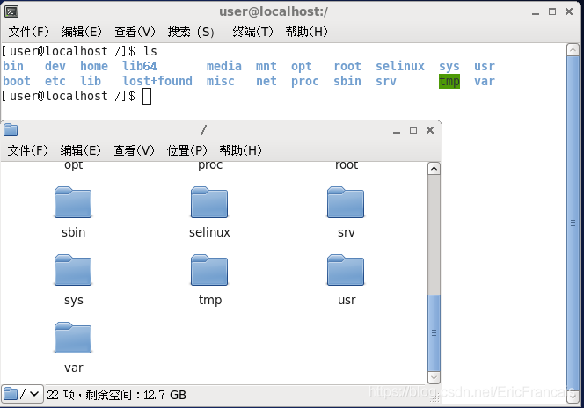The image size is (584, 408).
Task: Open file manager 查看(V) menu
Action: [x=134, y=150]
